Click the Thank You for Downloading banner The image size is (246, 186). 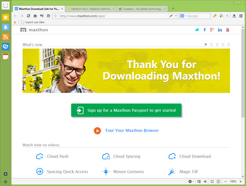tap(126, 71)
